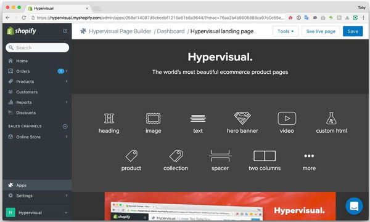Click the translate extension icon
The image size is (370, 222).
pyautogui.click(x=306, y=18)
